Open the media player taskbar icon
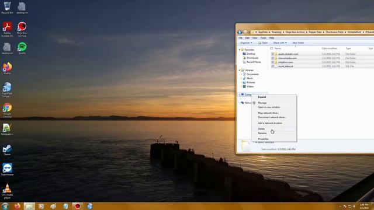The height and width of the screenshot is (210, 374). click(41, 206)
